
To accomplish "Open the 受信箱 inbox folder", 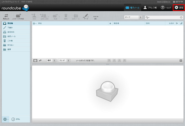I will (x=16, y=23).
